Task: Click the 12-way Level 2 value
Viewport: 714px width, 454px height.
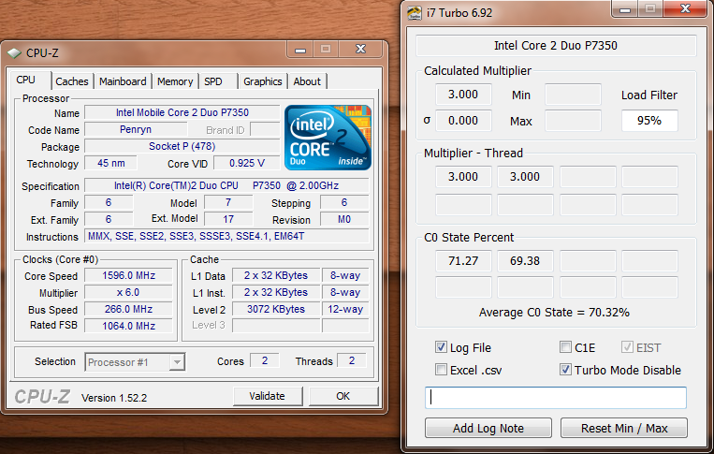Action: click(x=345, y=309)
